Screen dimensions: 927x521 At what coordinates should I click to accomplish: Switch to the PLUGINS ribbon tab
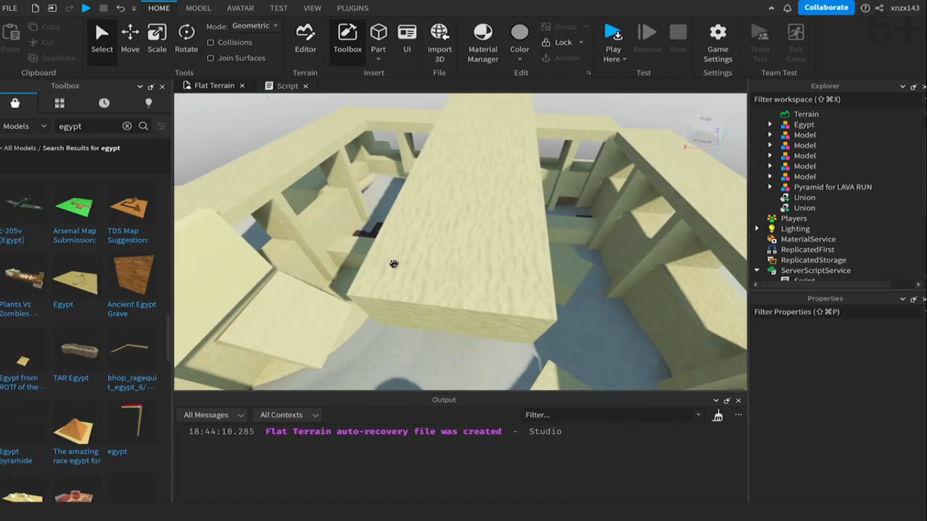(x=353, y=8)
